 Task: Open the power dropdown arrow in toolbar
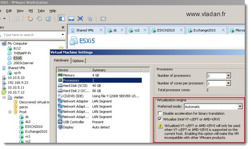click(x=5, y=19)
